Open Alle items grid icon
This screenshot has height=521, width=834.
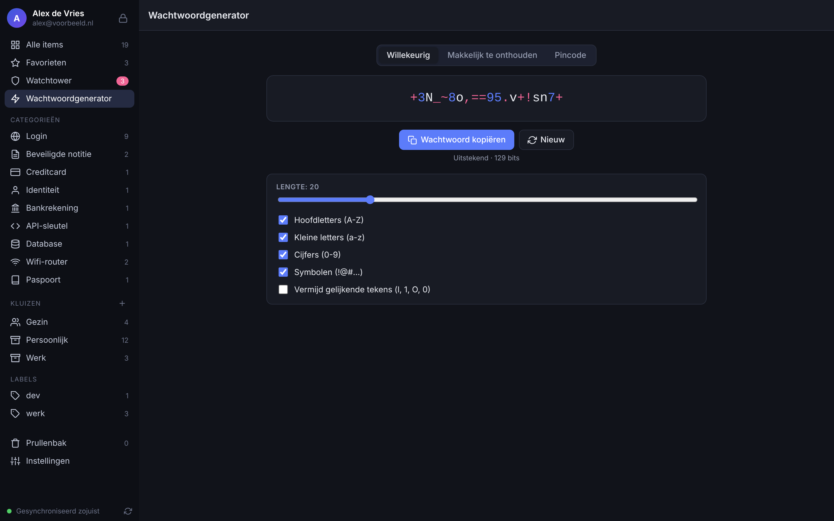[x=15, y=45]
